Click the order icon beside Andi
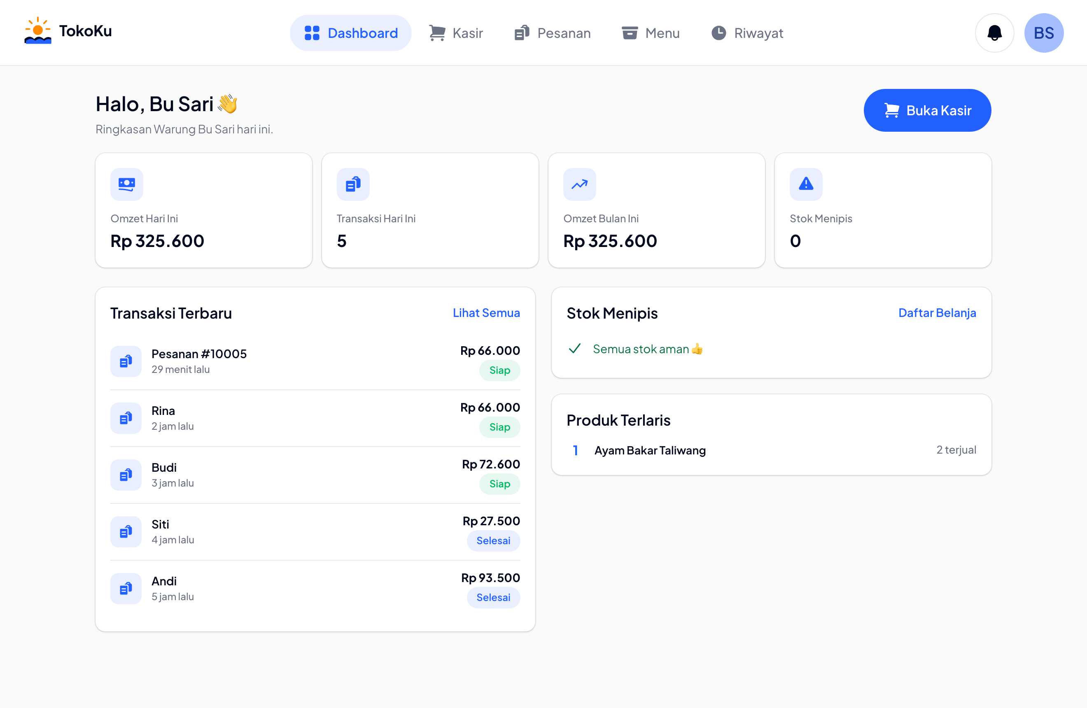Screen dimensions: 1087x708 [126, 589]
